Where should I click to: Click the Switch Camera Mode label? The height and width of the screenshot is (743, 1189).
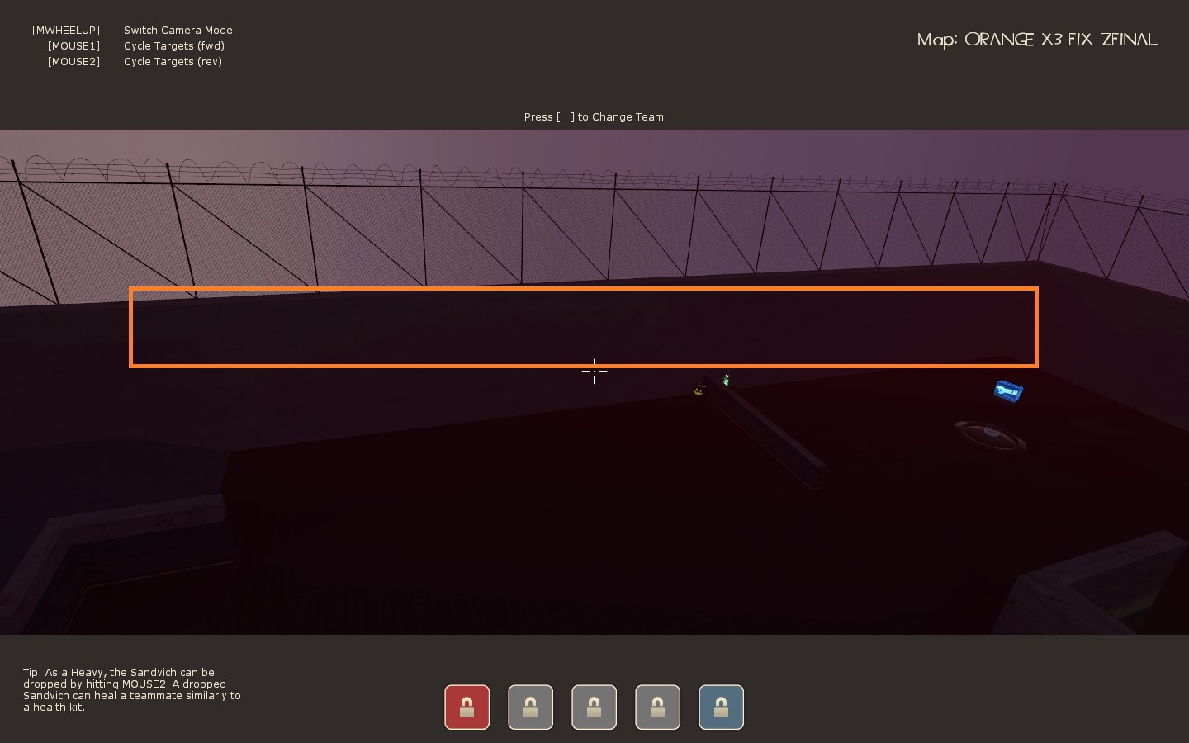[178, 31]
